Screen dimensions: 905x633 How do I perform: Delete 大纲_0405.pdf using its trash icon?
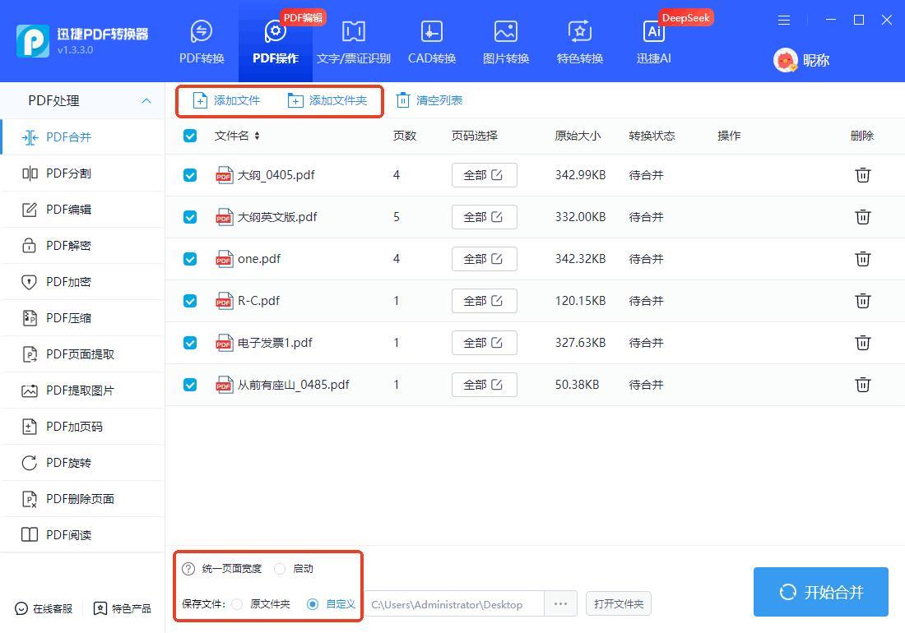862,175
